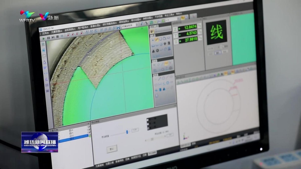
Task: Switch to the 寻边参数 bottom tab
Action: coord(152,153)
